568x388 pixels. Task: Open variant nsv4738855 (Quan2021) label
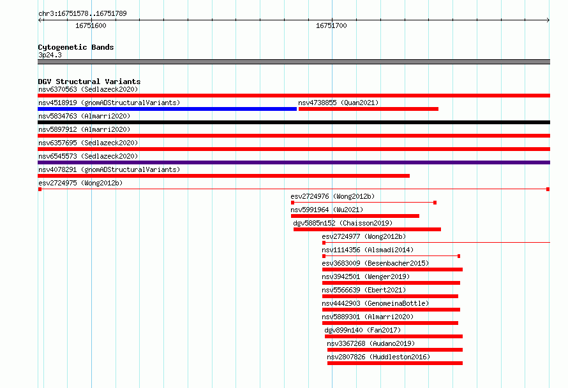point(338,103)
